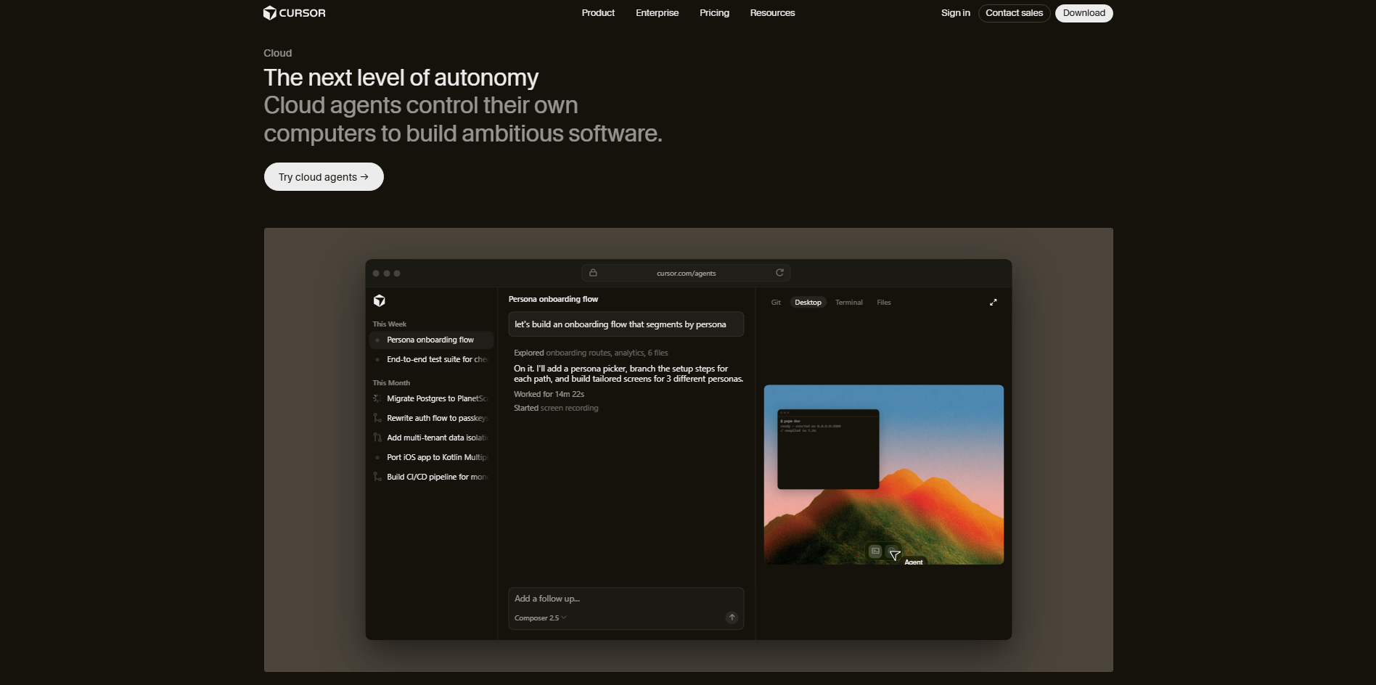The height and width of the screenshot is (685, 1376).
Task: Click the This Month section label
Action: coord(391,383)
